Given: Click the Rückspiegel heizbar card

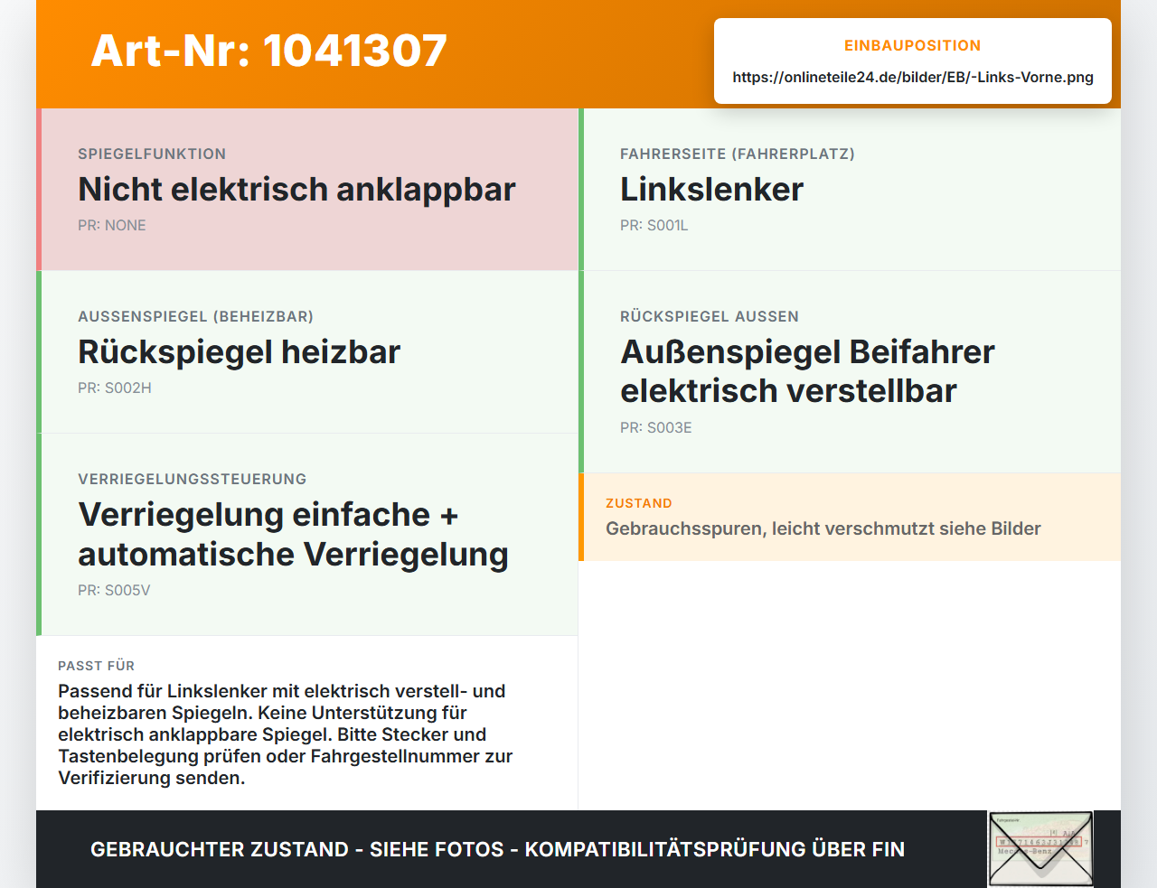Looking at the screenshot, I should (x=307, y=352).
